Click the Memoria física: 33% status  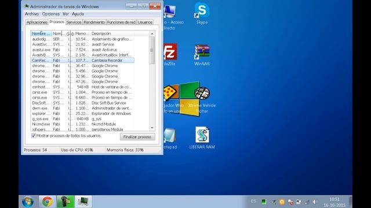125,150
